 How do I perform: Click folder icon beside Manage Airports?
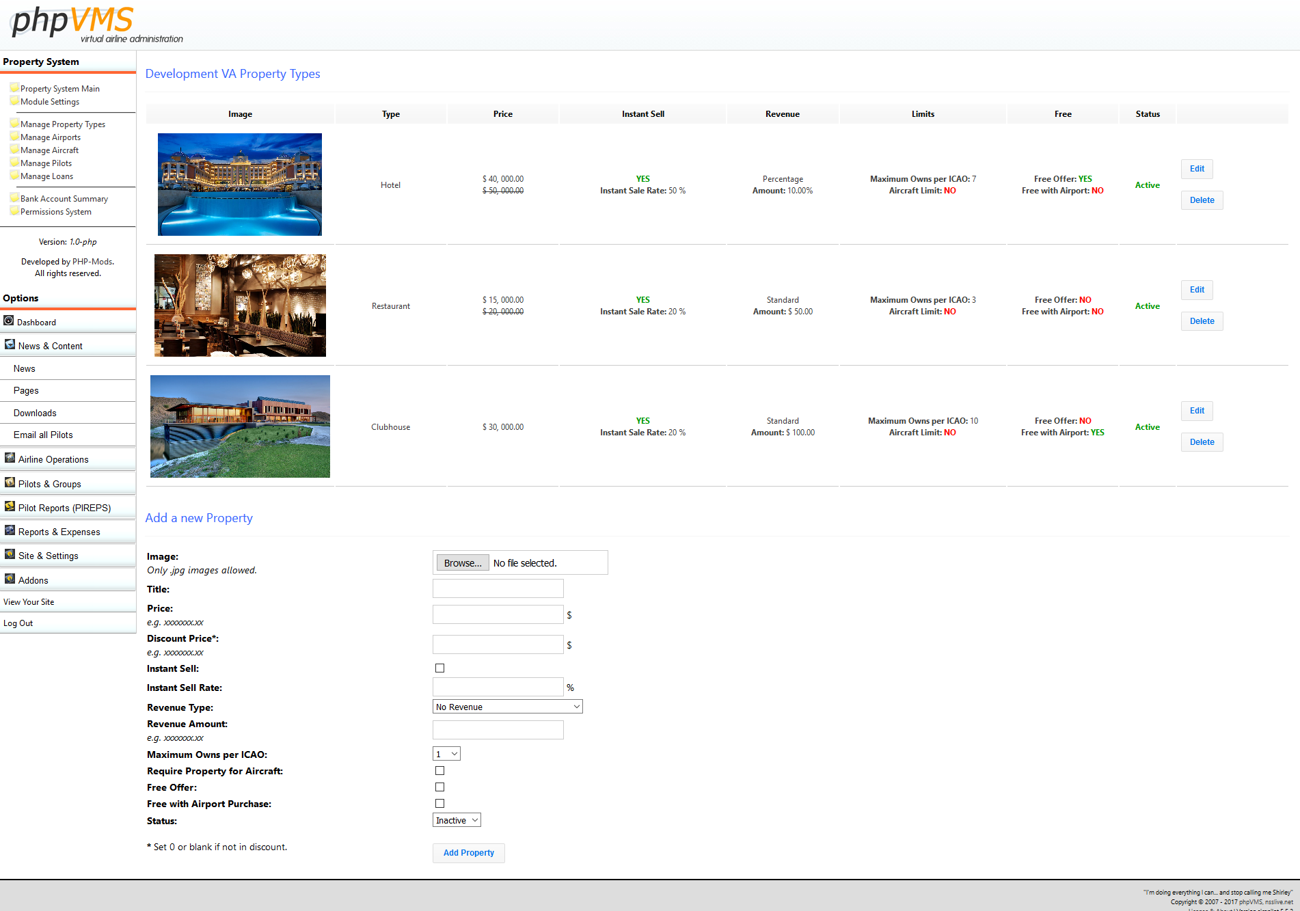click(x=14, y=136)
